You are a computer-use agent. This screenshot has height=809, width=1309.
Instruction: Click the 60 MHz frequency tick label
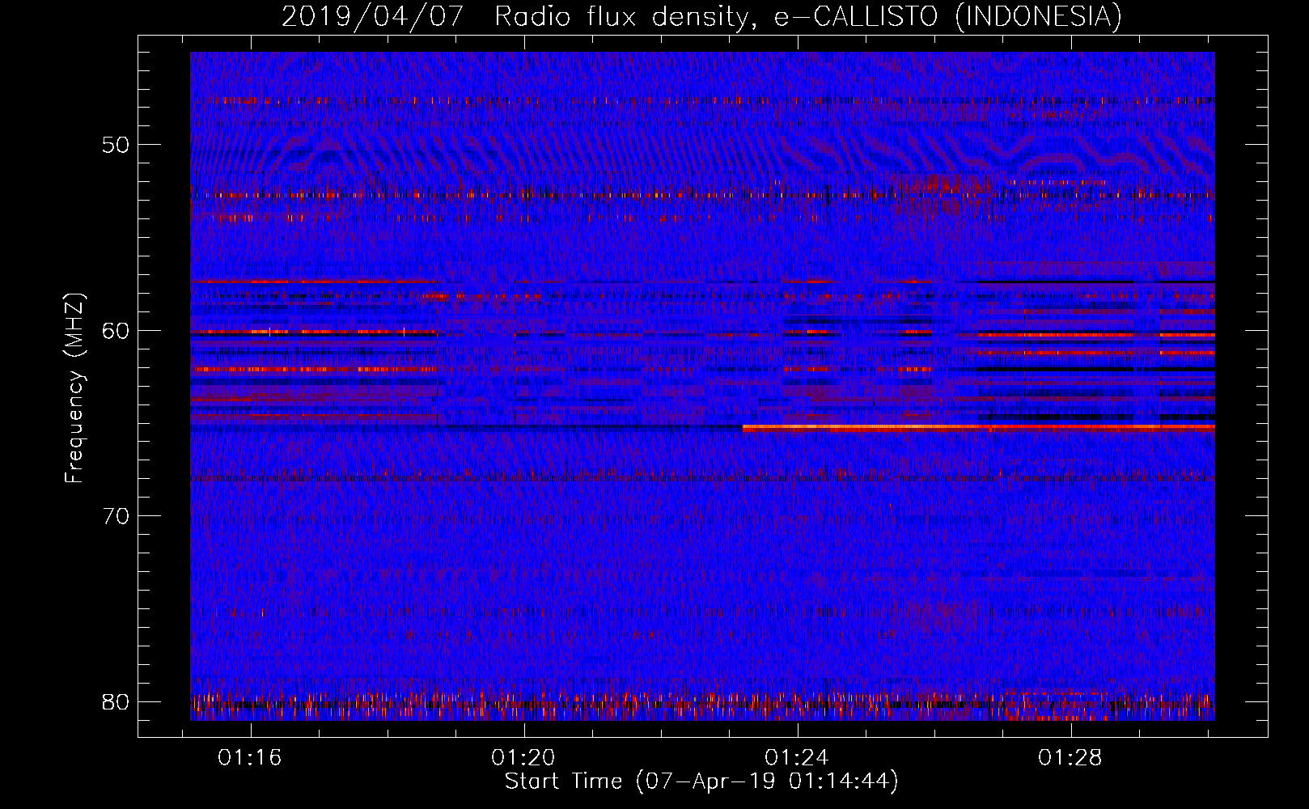point(116,330)
